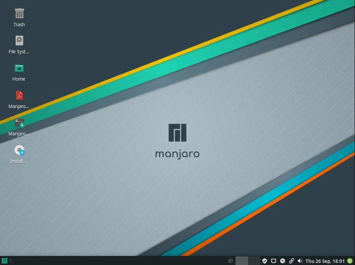The image size is (355, 265).
Task: Click the display tray icon
Action: click(274, 261)
